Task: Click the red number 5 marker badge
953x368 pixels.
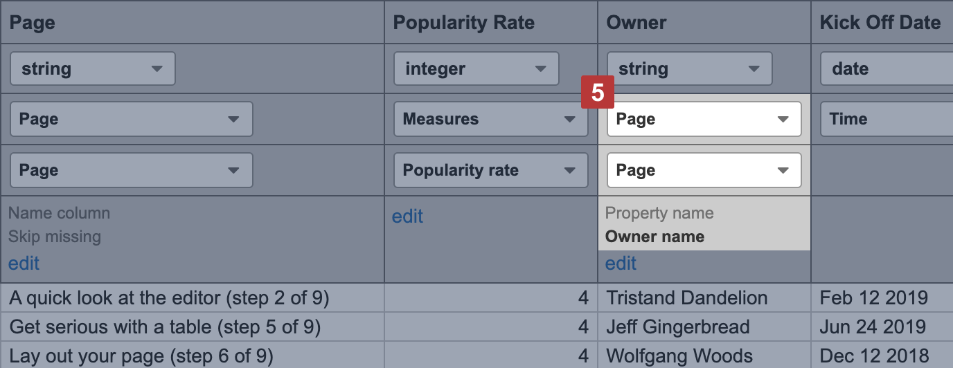Action: tap(598, 92)
